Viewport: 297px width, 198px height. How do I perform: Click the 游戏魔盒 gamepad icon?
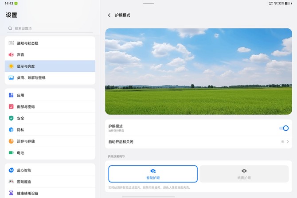11,182
